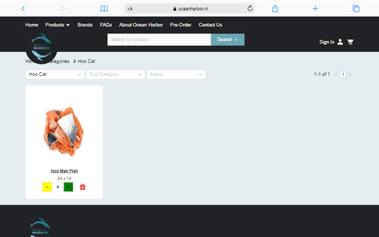Screen dimensions: 379x237
Task: Focus the Search for product field
Action: tap(159, 39)
